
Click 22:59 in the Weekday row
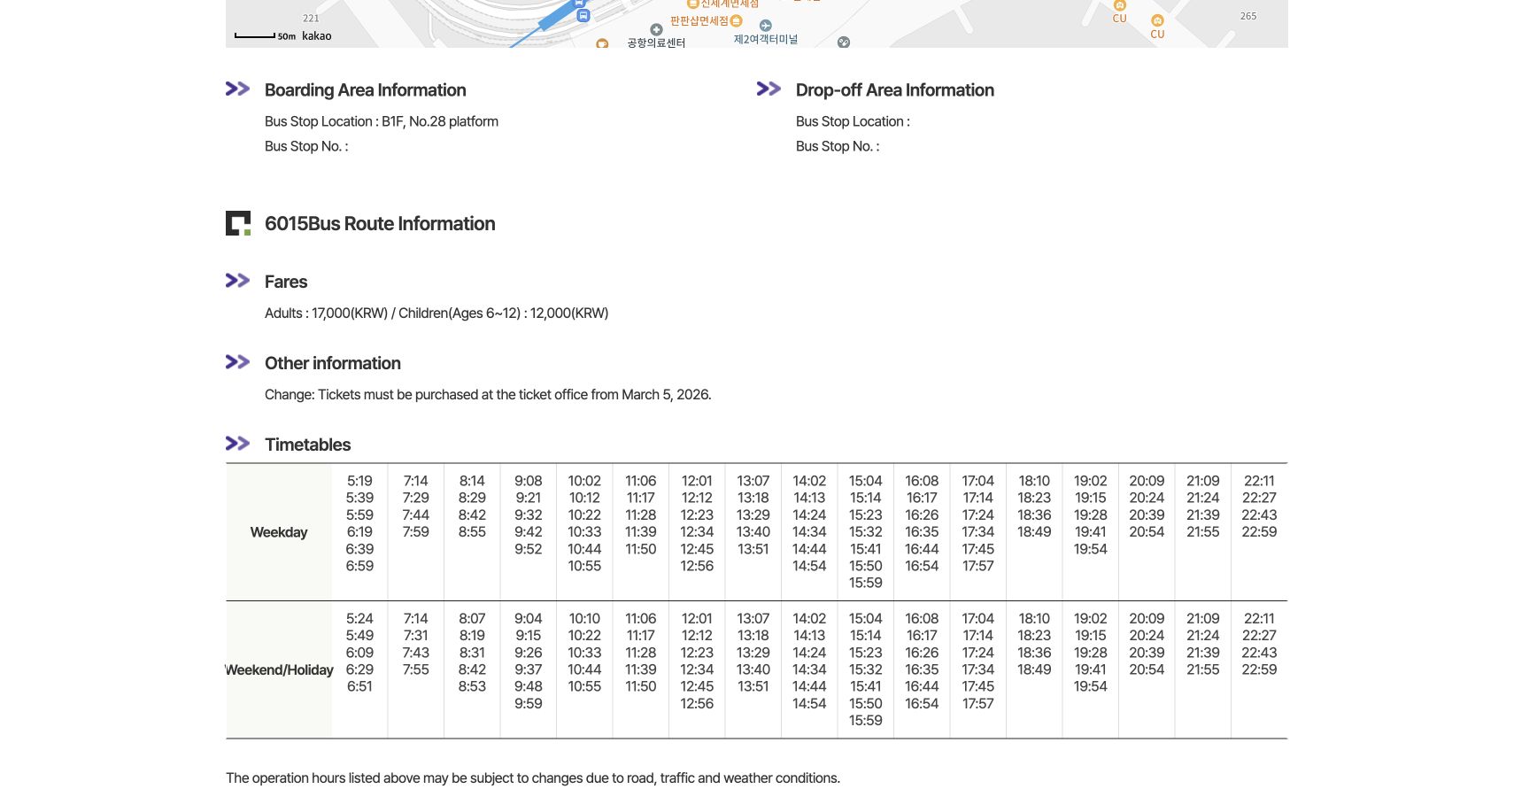[x=1259, y=532]
